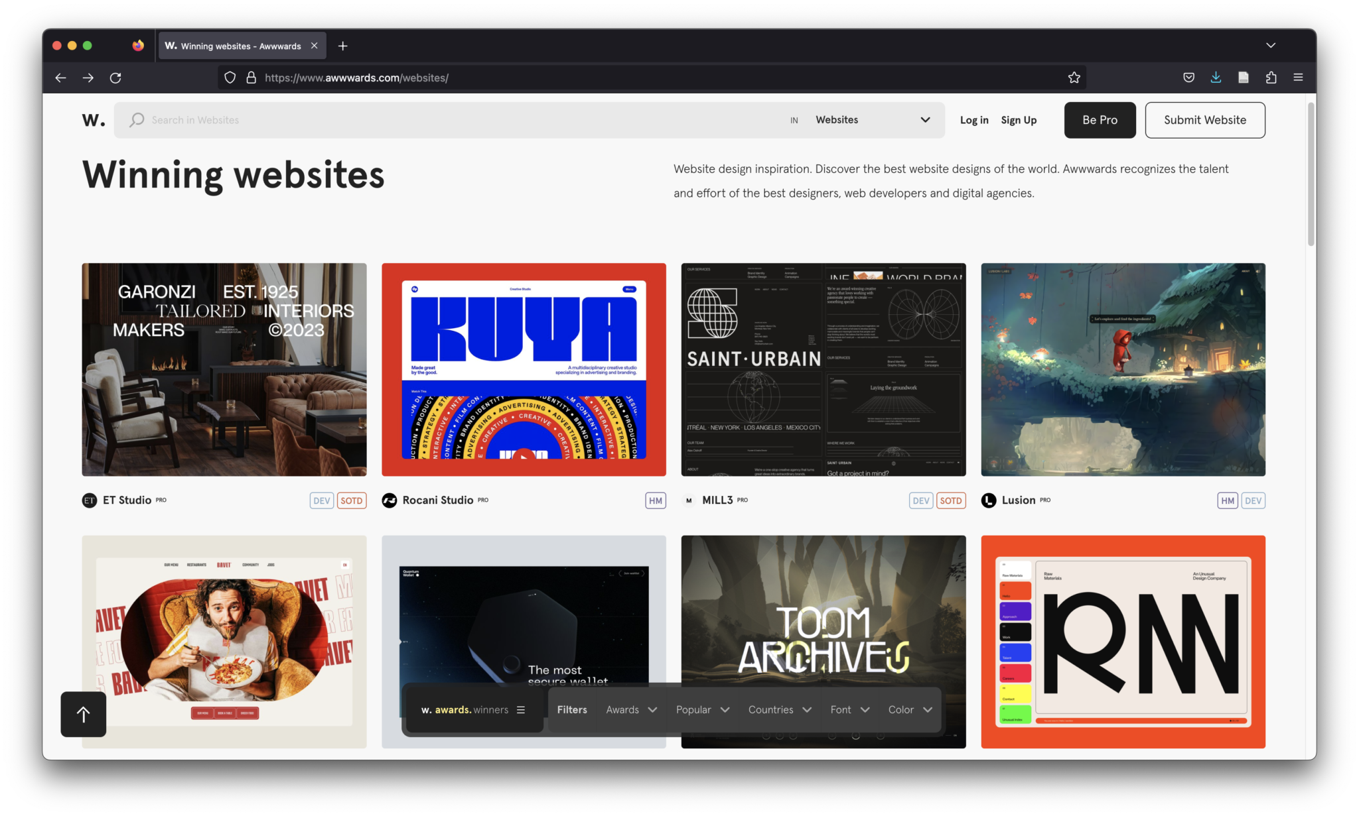Expand the Awards filter dropdown

click(631, 709)
